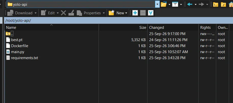Select the parent directory '..' row
This screenshot has height=103, width=233.
pyautogui.click(x=117, y=34)
